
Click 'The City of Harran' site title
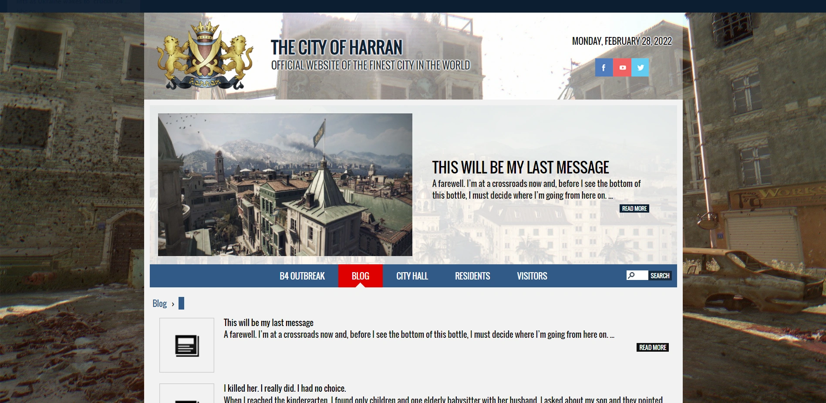click(x=337, y=47)
